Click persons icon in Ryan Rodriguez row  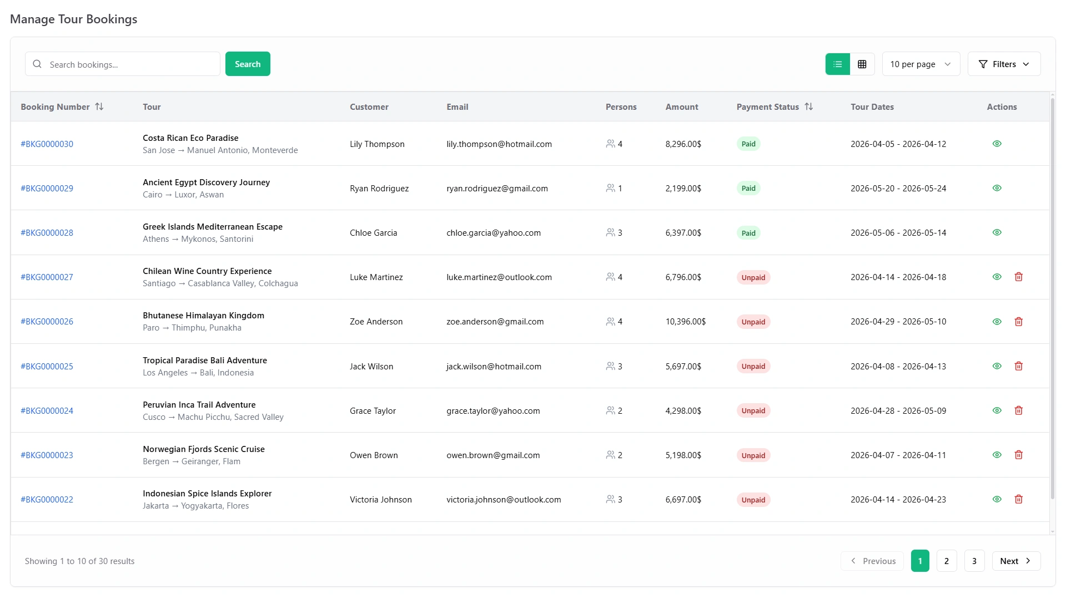610,188
